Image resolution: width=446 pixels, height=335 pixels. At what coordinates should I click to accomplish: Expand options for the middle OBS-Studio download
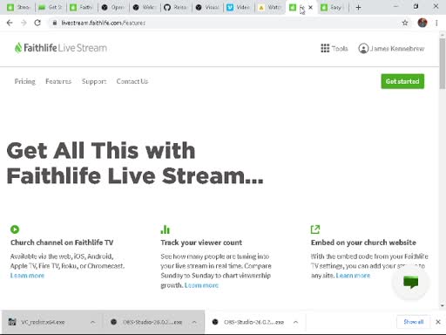coord(194,322)
